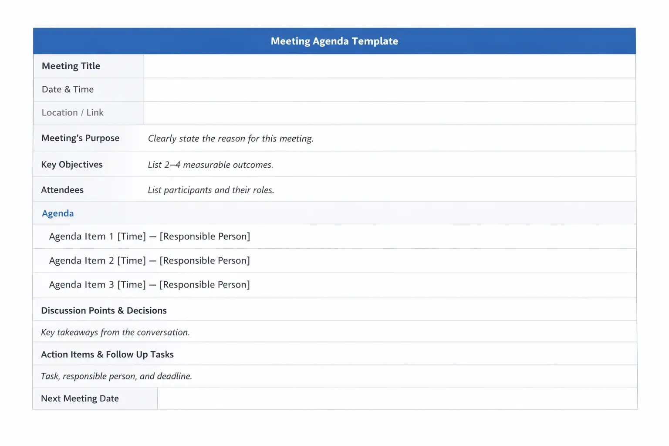Click Agenda Item 2 responsible person placeholder
This screenshot has width=669, height=446.
[205, 260]
